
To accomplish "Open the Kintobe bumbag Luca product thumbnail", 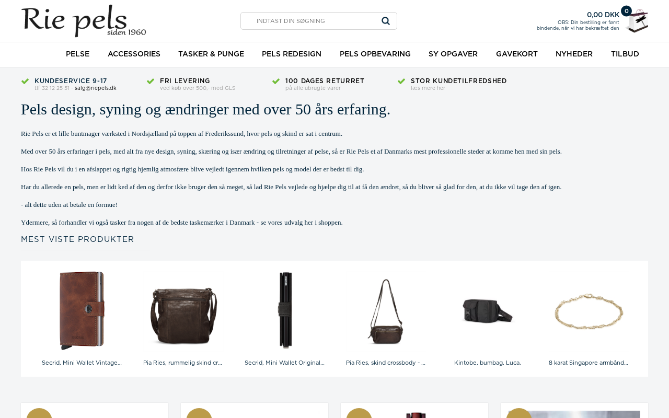I will (x=488, y=310).
